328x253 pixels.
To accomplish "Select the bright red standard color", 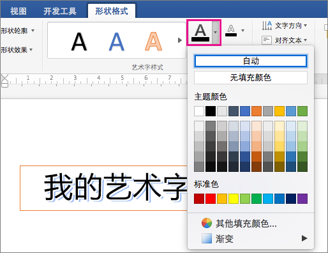I will pos(211,199).
